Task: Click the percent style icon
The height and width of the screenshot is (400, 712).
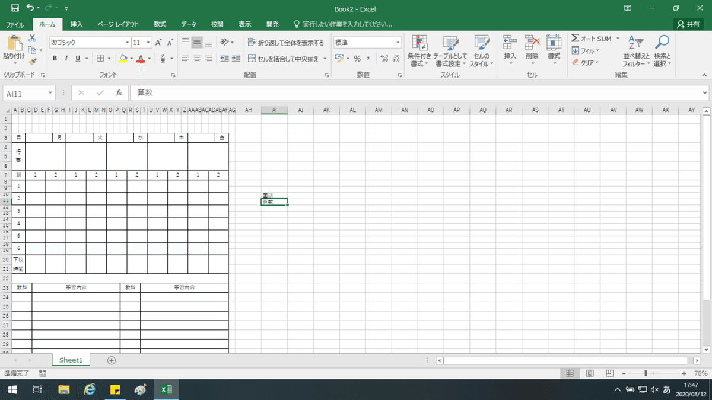Action: (357, 58)
